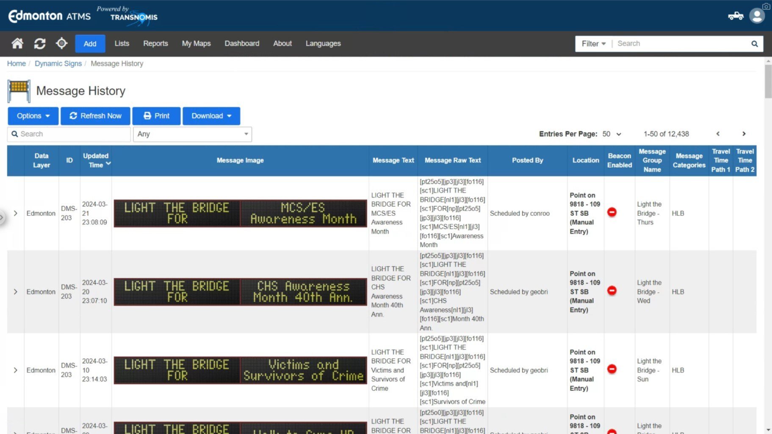
Task: Change Entries Per Page value 50
Action: pyautogui.click(x=612, y=134)
